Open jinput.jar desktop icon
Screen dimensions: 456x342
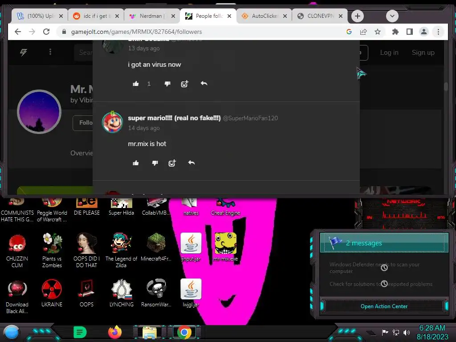coord(191,247)
